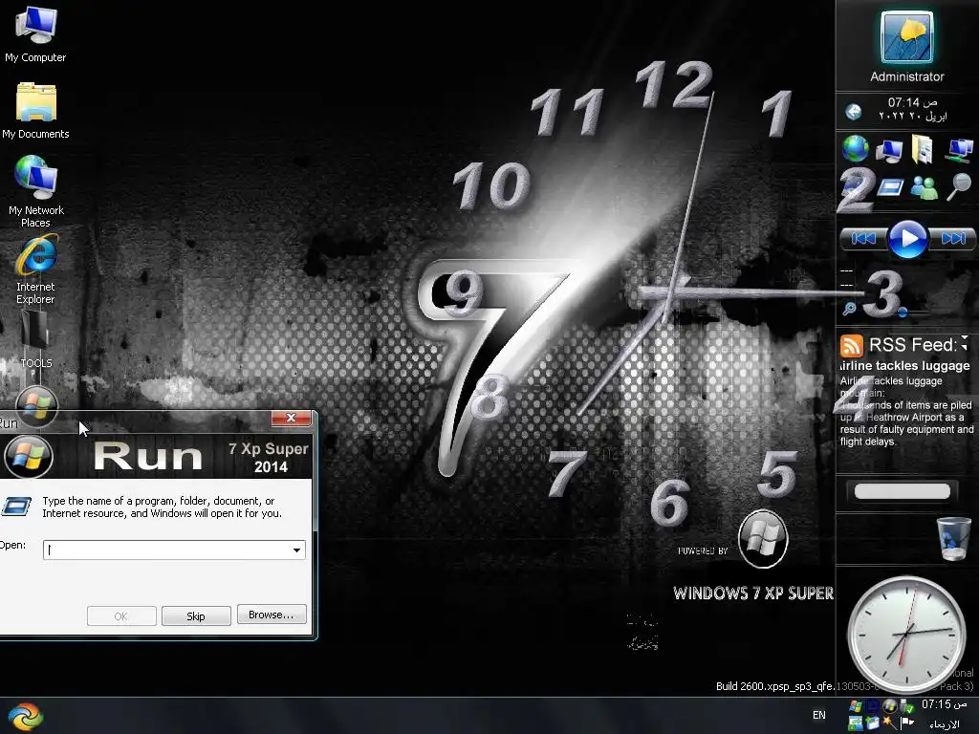Viewport: 979px width, 734px height.
Task: Skip to next track in sidebar player
Action: point(953,238)
